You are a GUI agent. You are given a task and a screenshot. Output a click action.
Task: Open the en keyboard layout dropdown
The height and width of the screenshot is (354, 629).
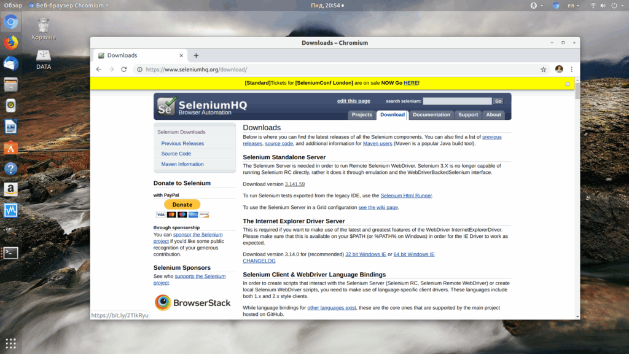(573, 6)
